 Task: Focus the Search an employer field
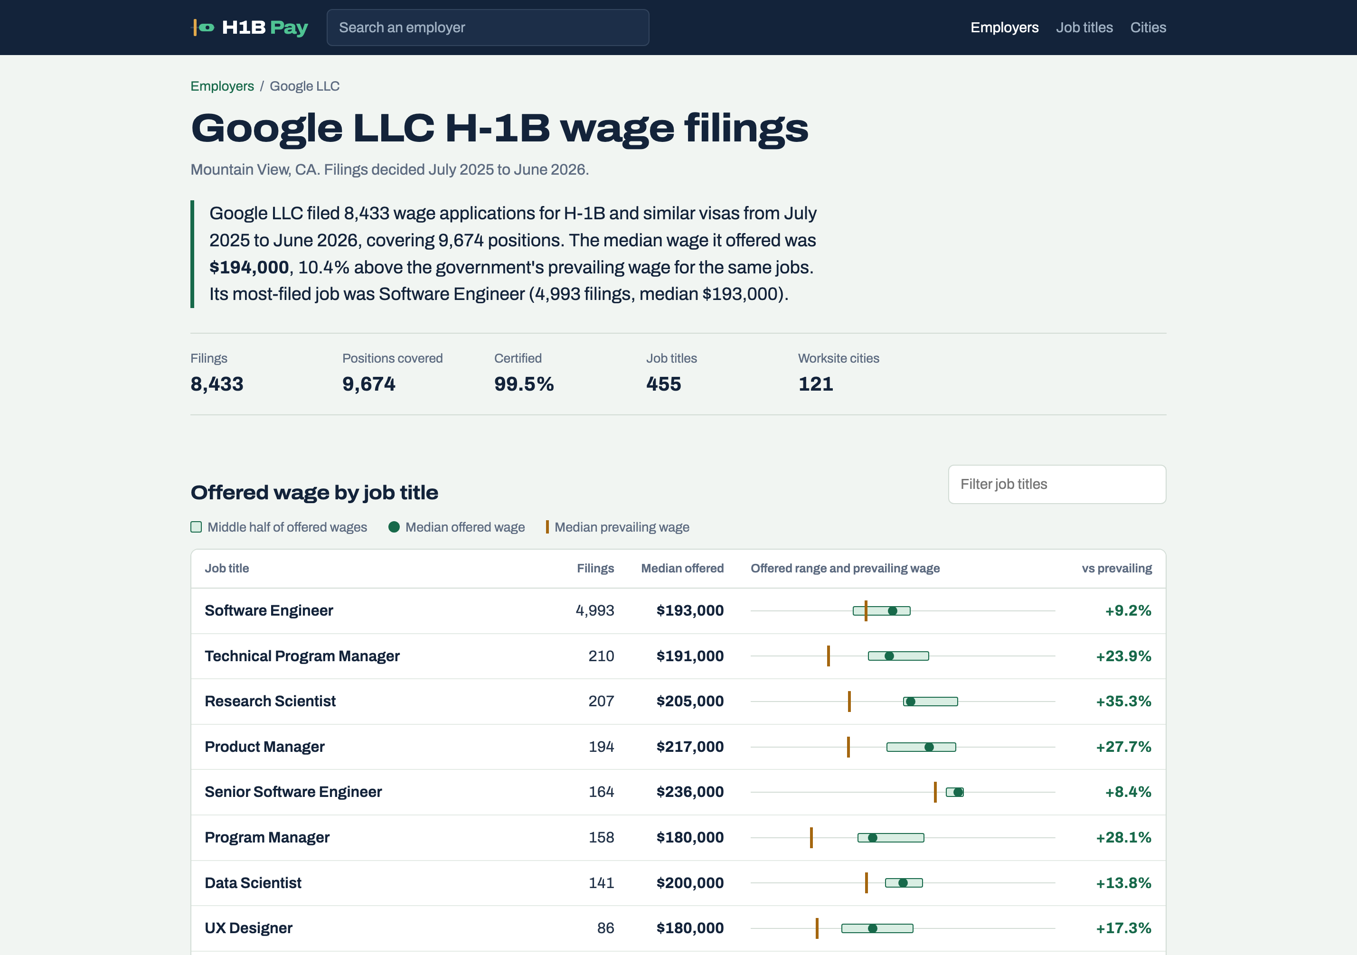(488, 28)
